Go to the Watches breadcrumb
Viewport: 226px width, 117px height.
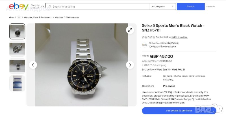tap(59, 18)
